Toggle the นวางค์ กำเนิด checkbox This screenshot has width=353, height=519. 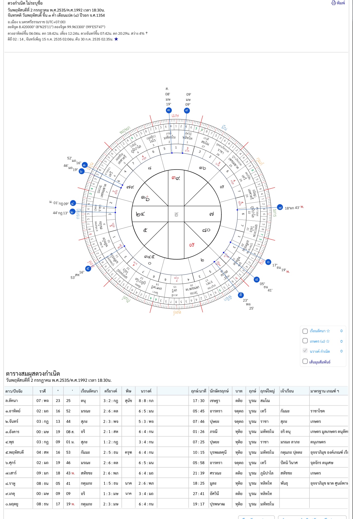tap(305, 351)
